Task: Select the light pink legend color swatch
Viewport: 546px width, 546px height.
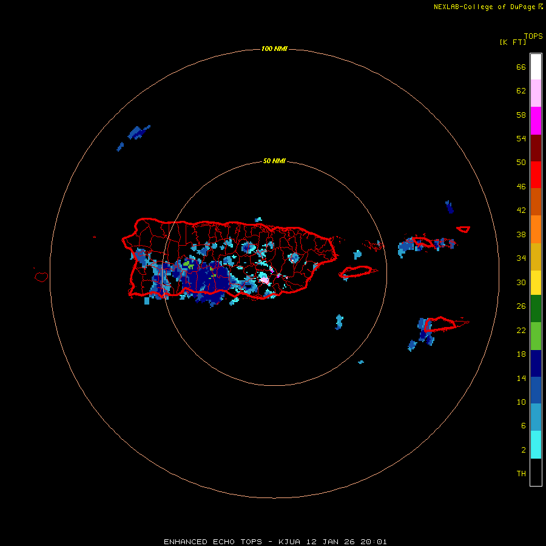Action: (536, 93)
